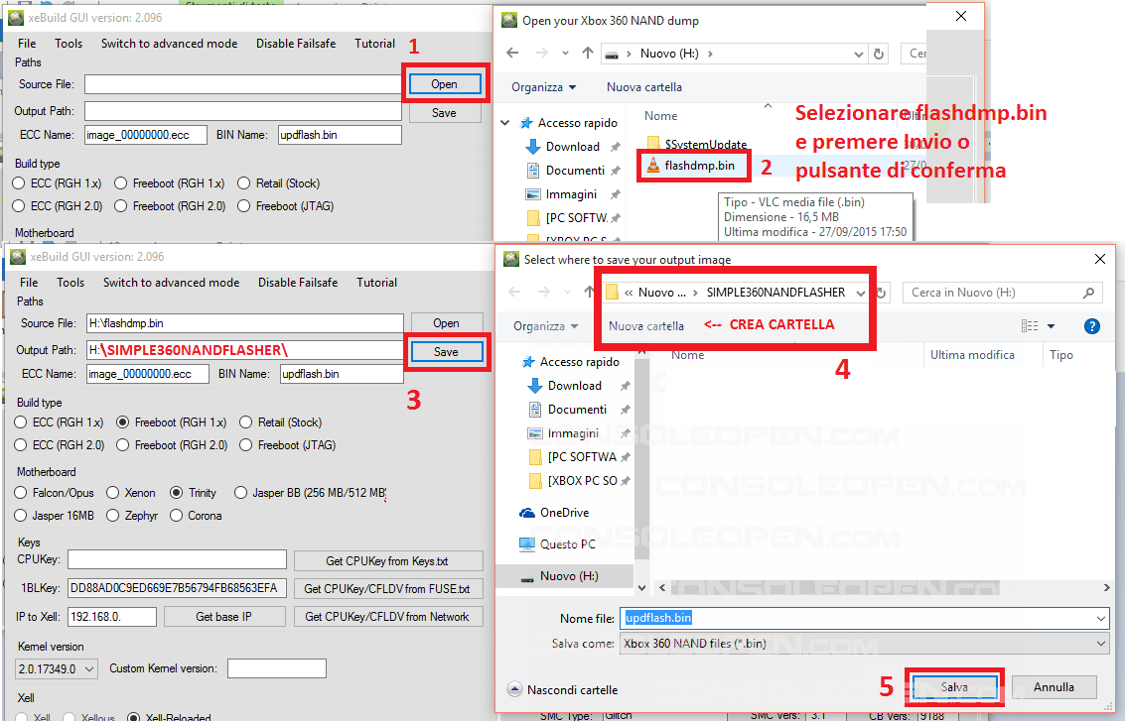The width and height of the screenshot is (1125, 723).
Task: Select Questo PC in sidebar
Action: click(x=567, y=544)
